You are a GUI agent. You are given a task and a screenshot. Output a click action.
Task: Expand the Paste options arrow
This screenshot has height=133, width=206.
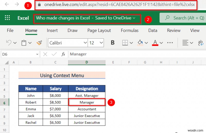[30, 43]
